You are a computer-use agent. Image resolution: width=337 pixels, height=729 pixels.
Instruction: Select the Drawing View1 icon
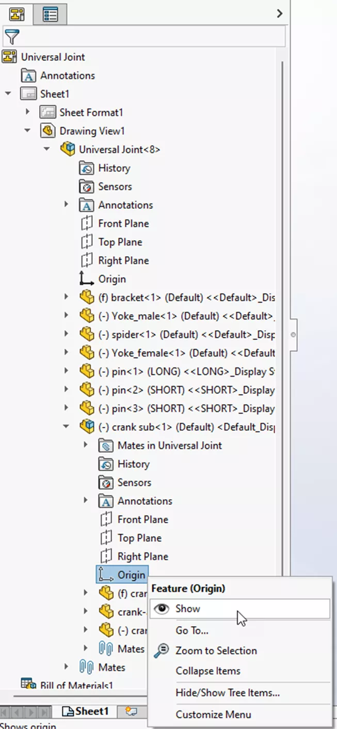[47, 131]
